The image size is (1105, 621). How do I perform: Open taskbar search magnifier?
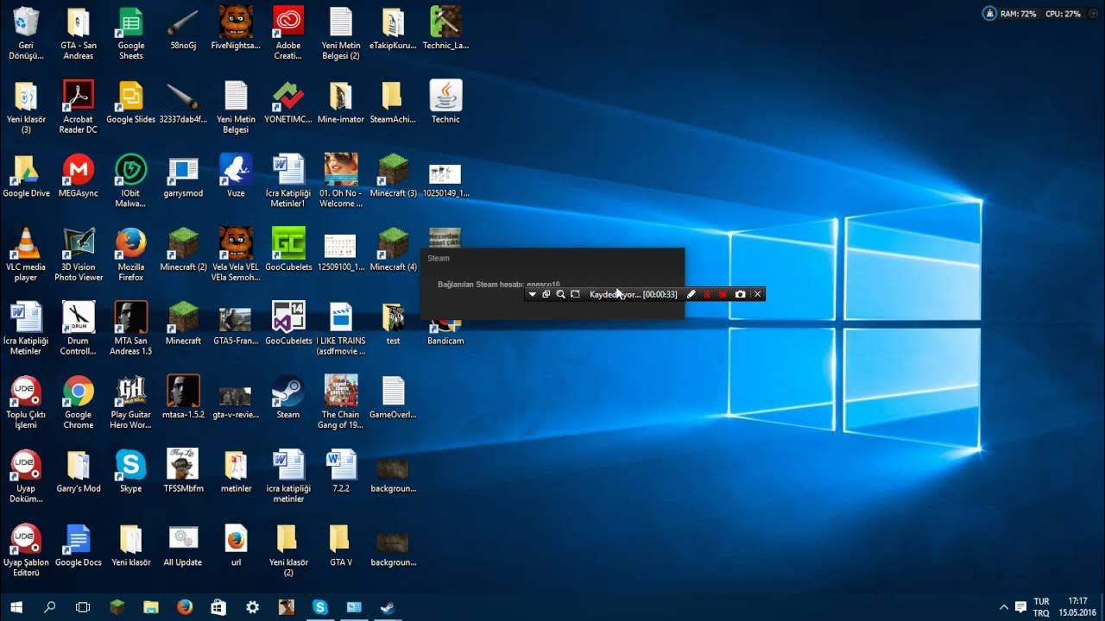(49, 607)
